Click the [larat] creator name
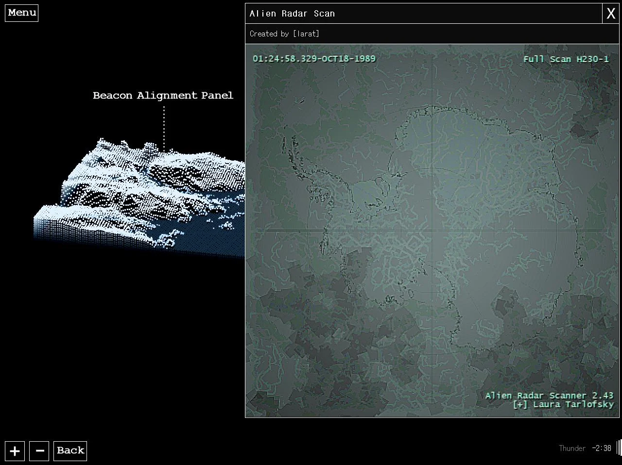This screenshot has height=465, width=622. pos(306,34)
